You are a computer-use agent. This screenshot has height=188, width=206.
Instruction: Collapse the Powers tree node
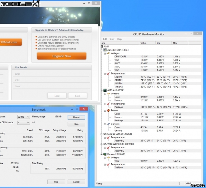pos(105,111)
